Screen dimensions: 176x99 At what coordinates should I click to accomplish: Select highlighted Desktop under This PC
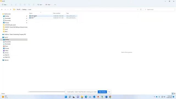14,40
